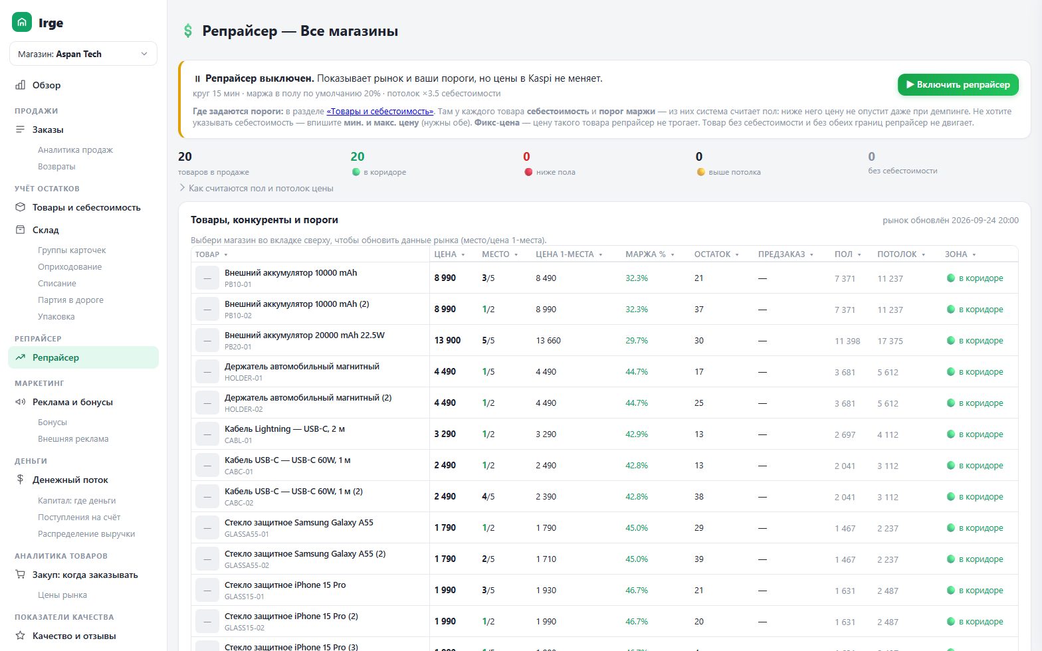Click product name Внешний аккумулятор 20000 mAh 22.5W

click(304, 335)
